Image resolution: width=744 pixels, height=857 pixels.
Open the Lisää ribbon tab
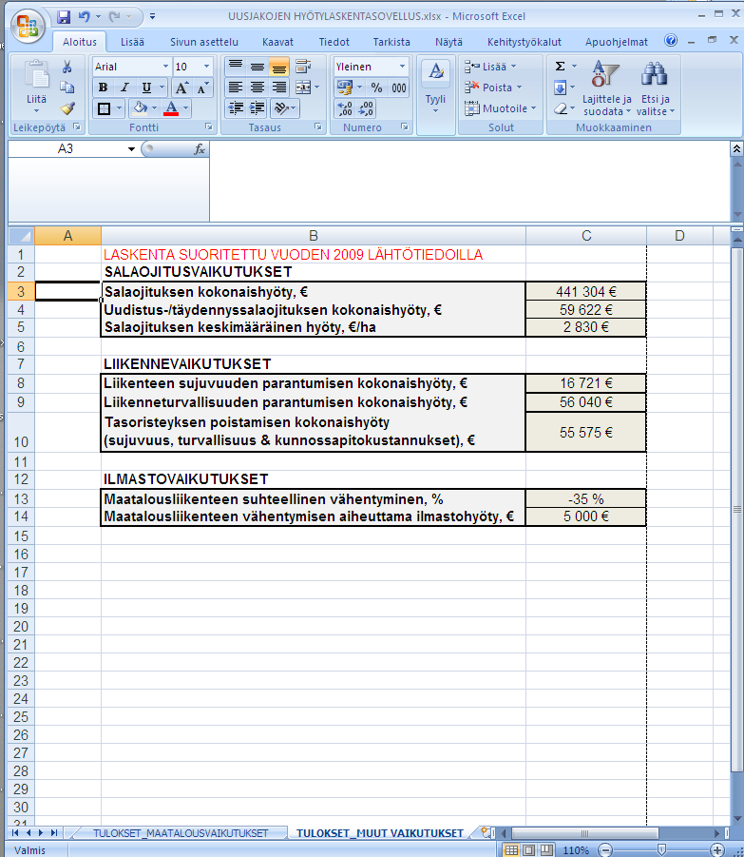pyautogui.click(x=132, y=42)
